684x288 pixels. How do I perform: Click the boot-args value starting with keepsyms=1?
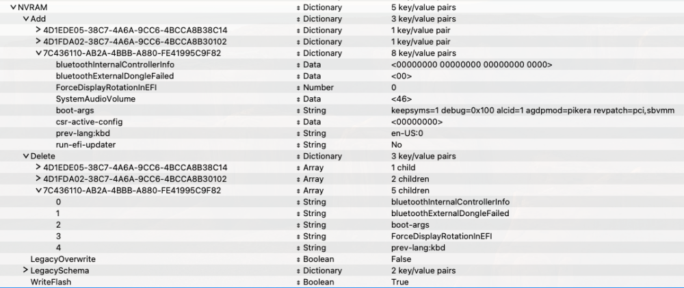533,110
